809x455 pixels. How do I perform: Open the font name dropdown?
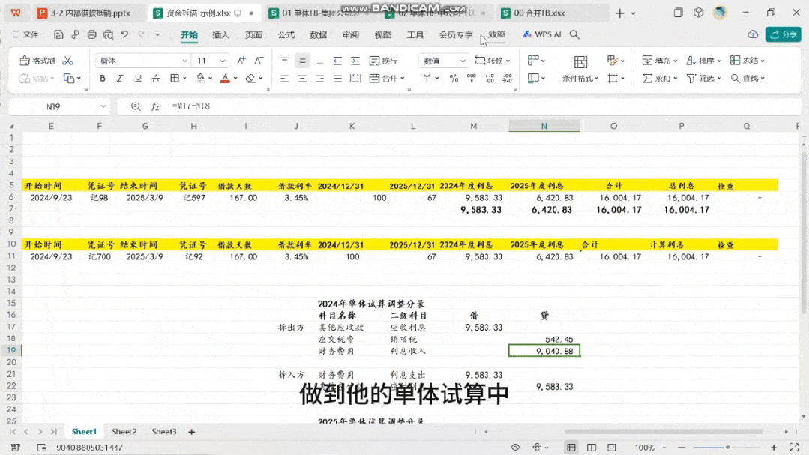[184, 61]
